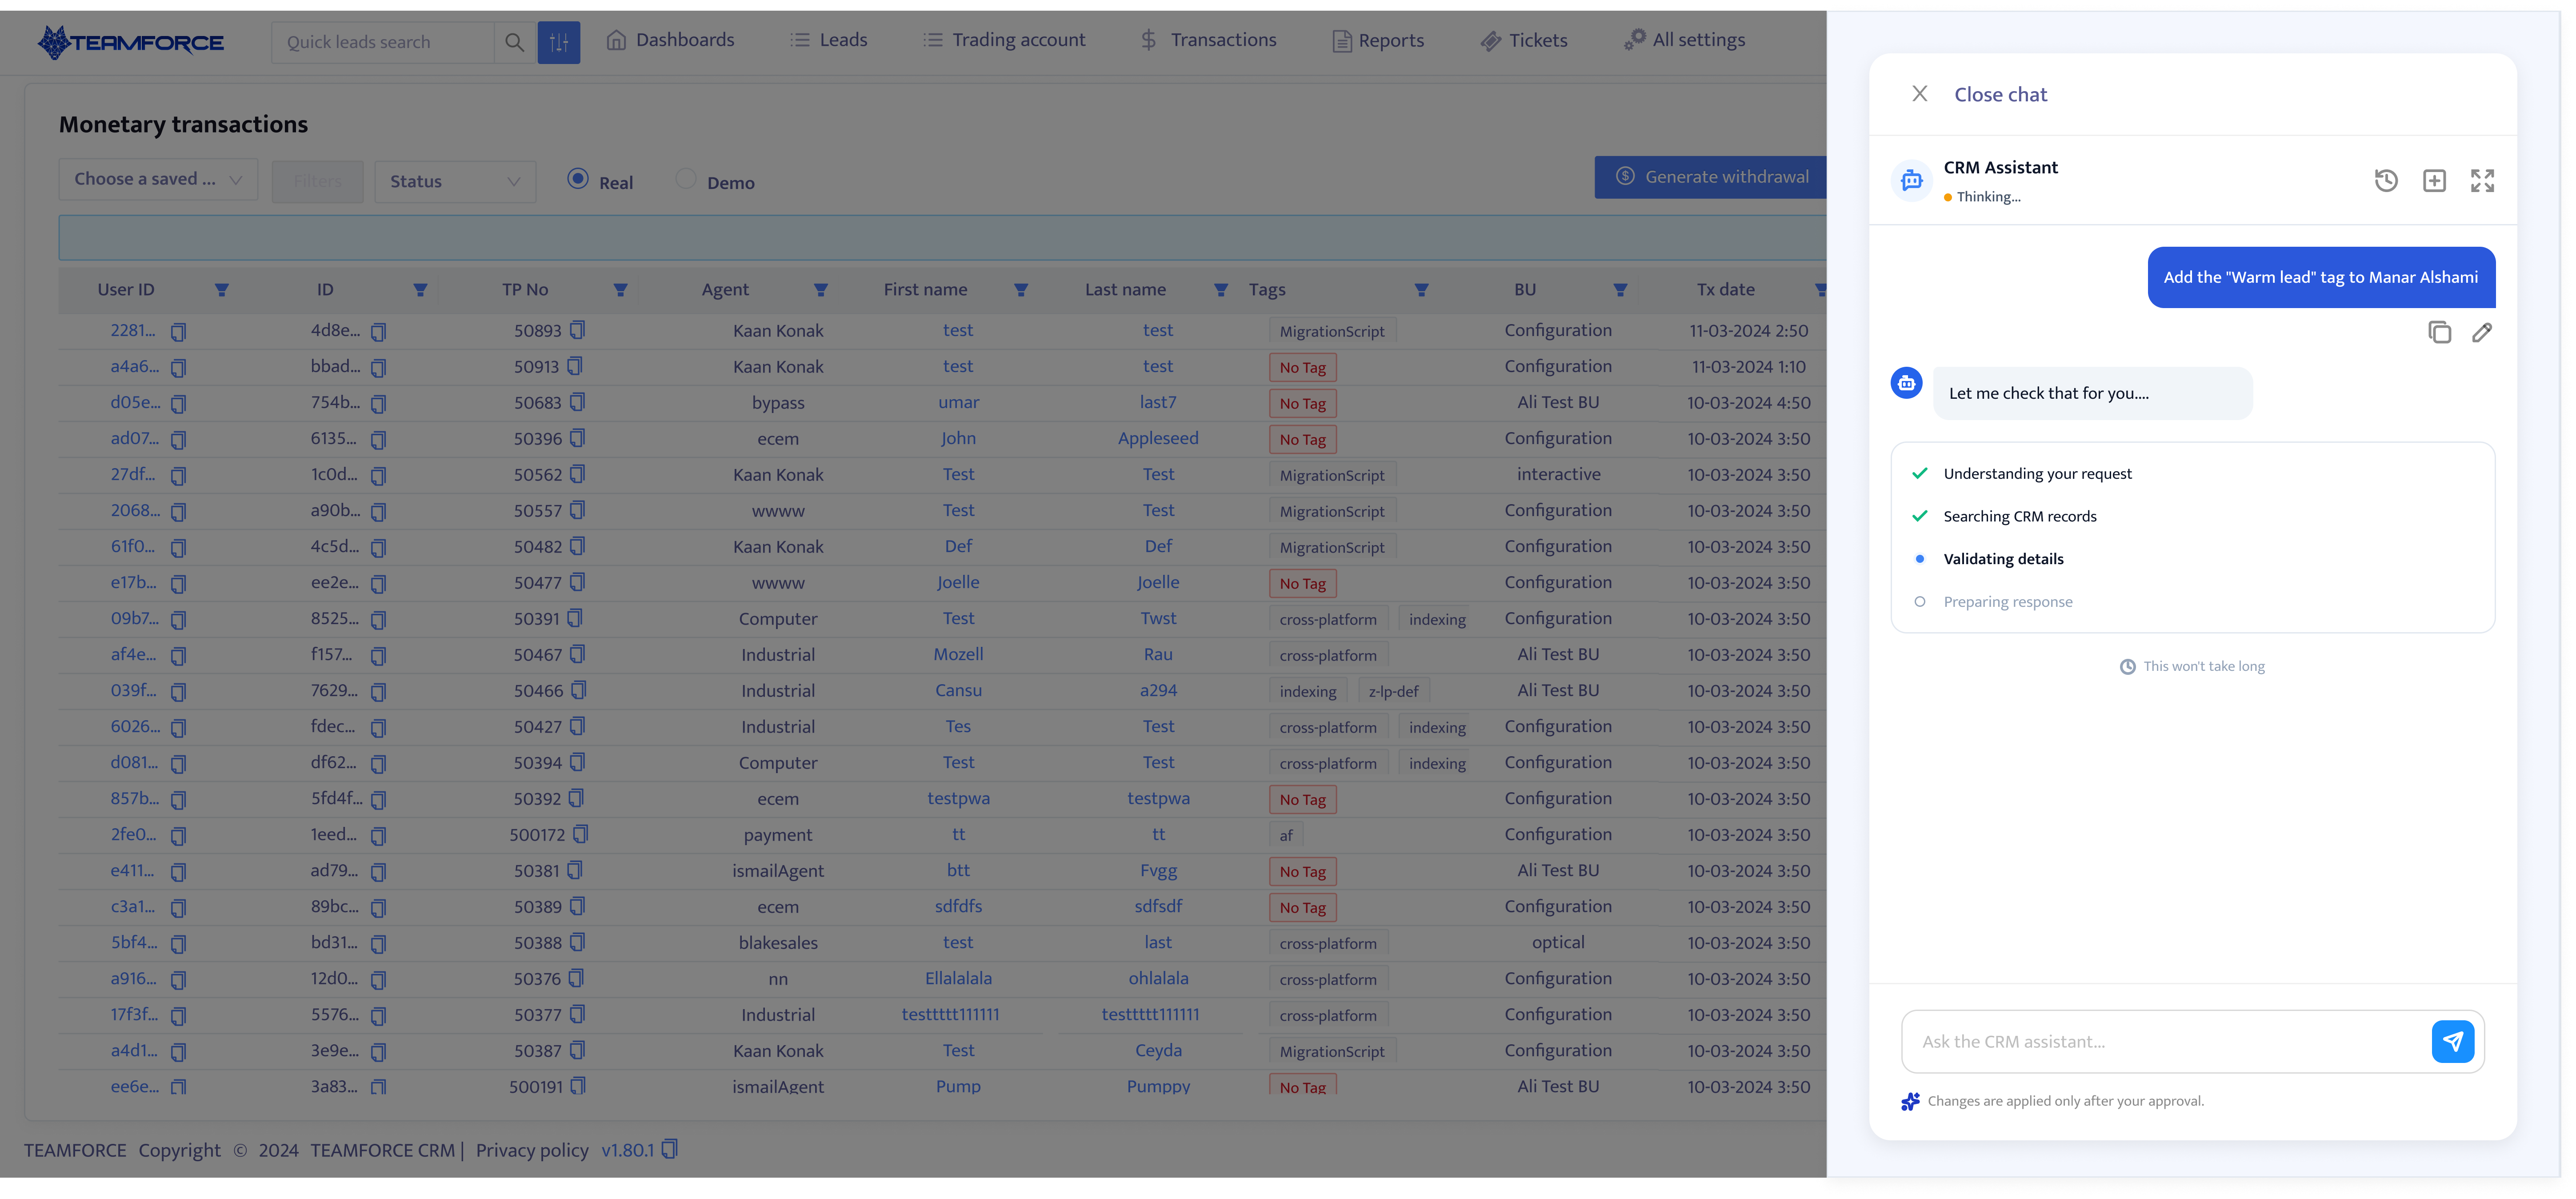The width and height of the screenshot is (2576, 1199).
Task: Open last name Appleseed link
Action: (1158, 438)
